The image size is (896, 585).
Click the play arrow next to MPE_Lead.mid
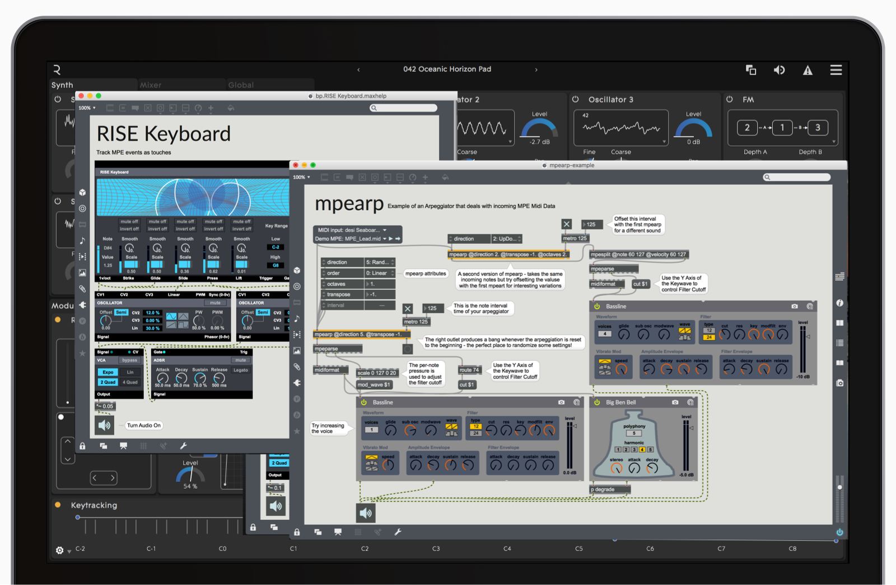(391, 239)
